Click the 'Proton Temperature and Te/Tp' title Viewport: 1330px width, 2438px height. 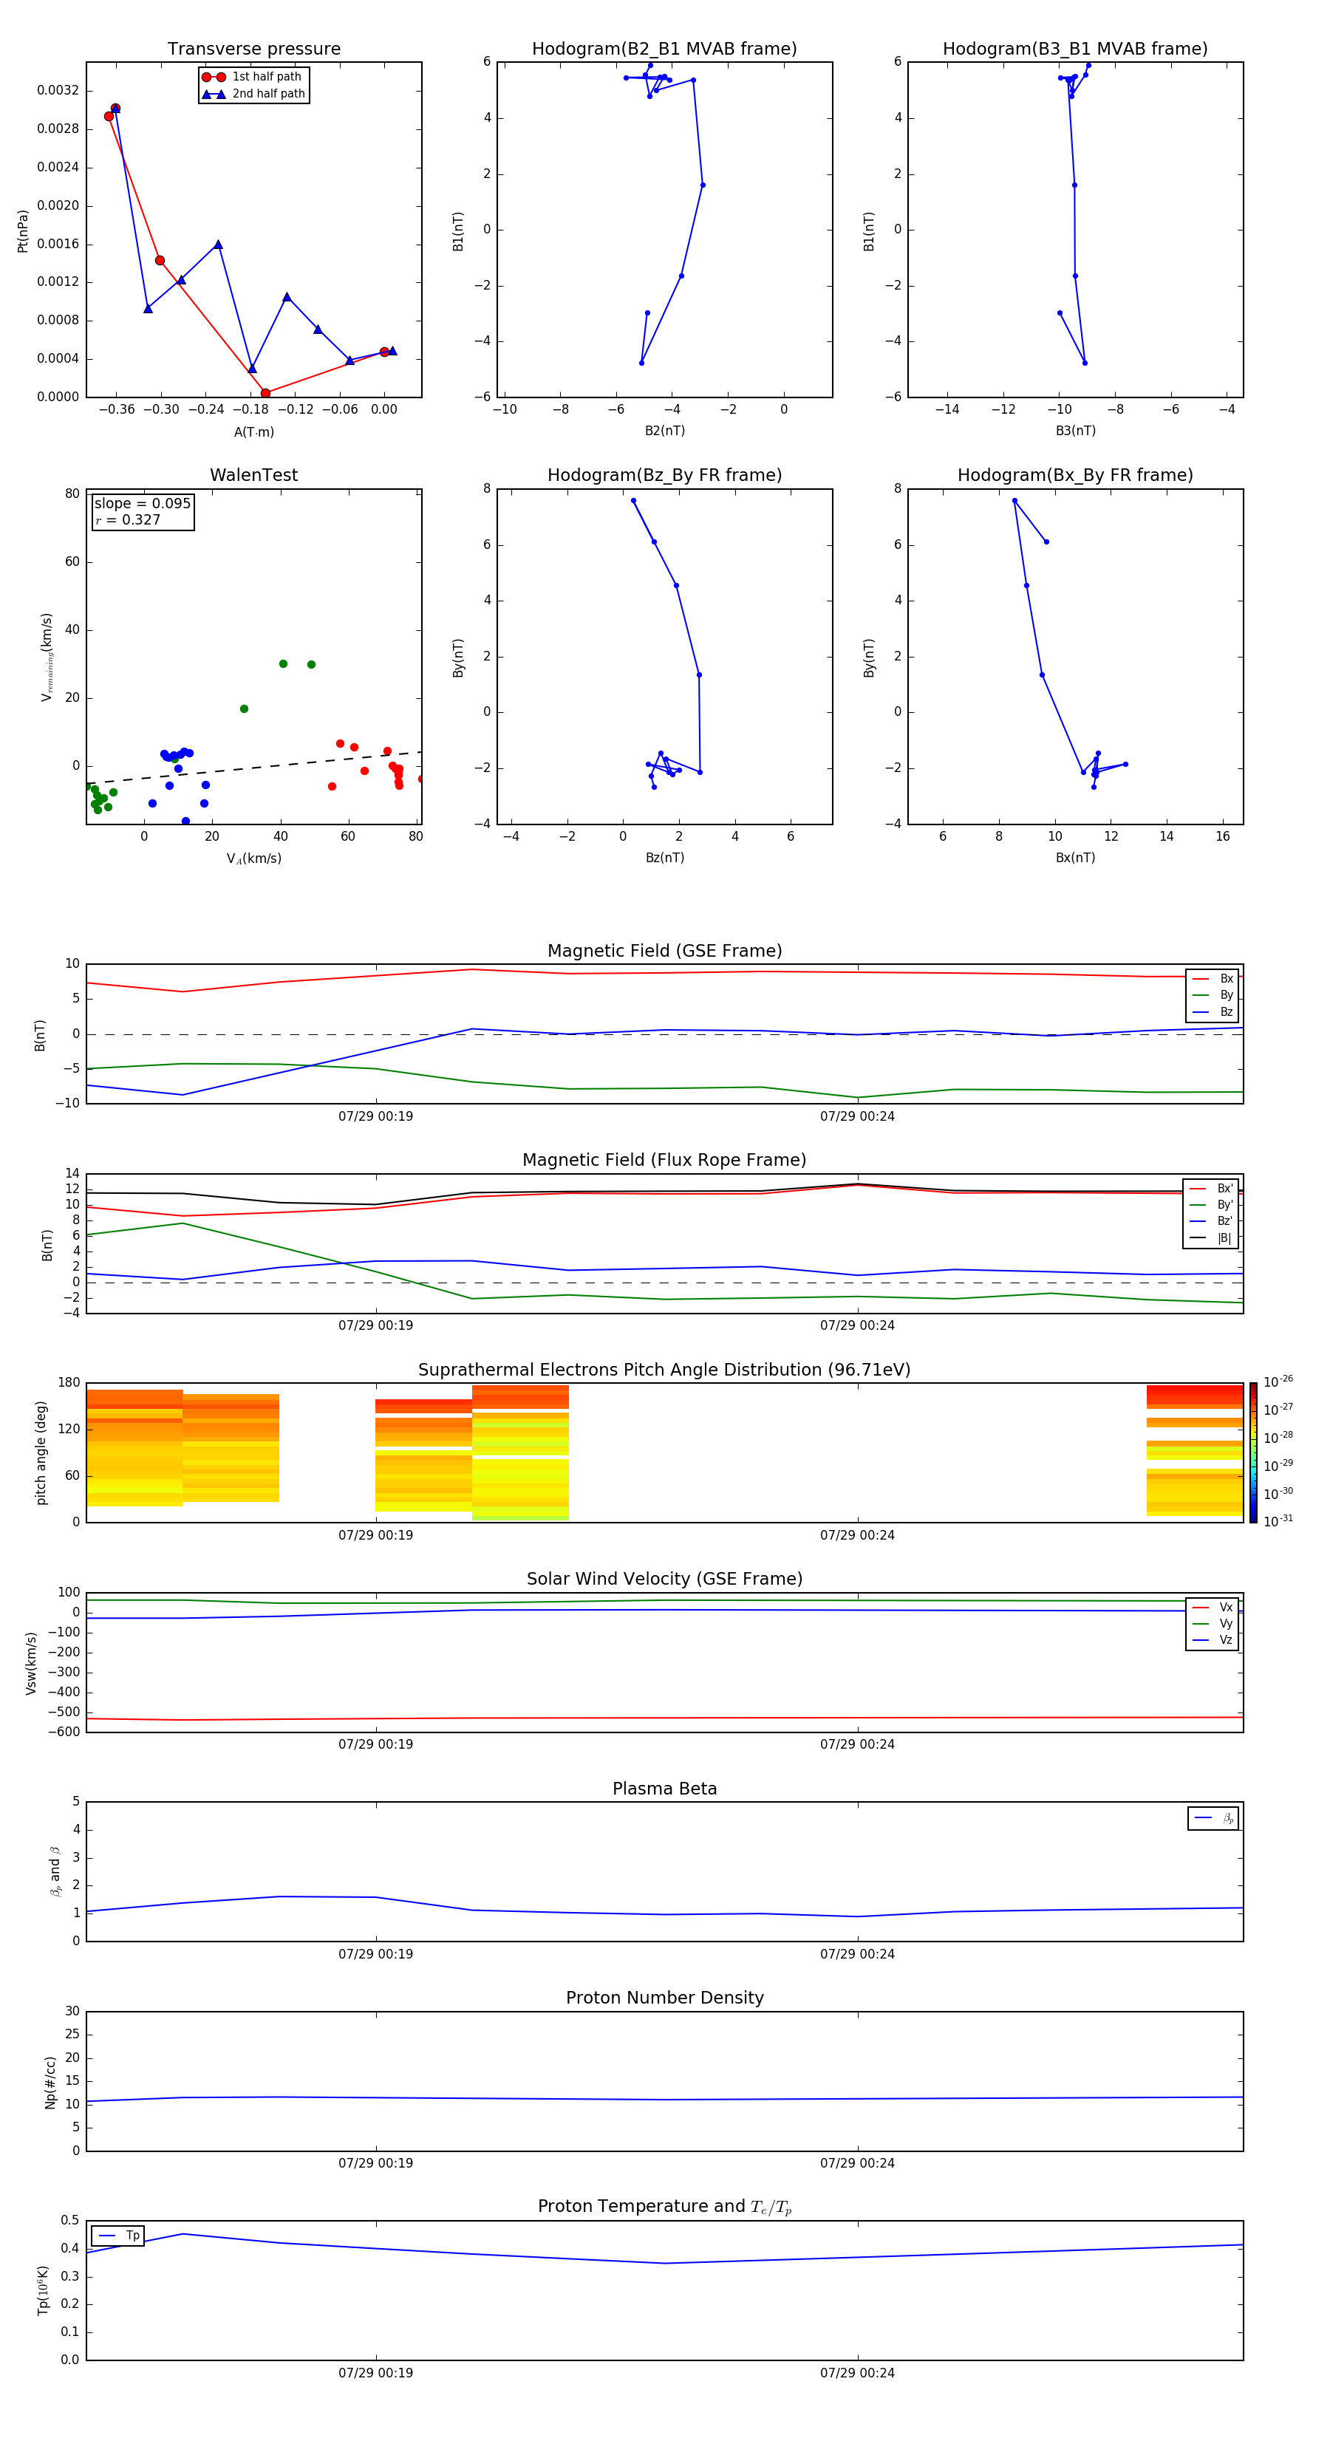(664, 2207)
